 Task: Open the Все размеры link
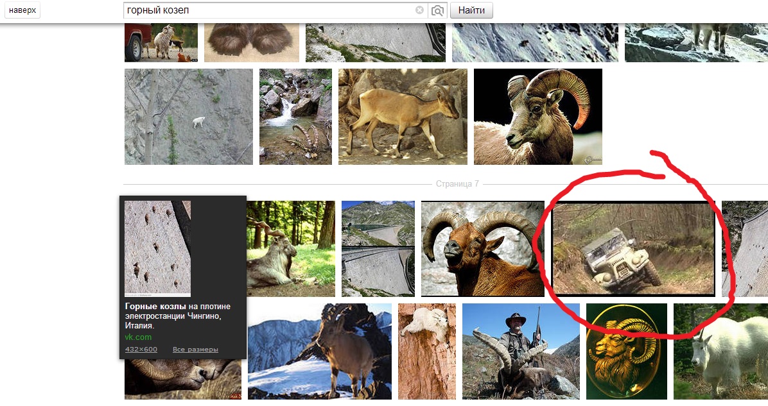tap(195, 350)
